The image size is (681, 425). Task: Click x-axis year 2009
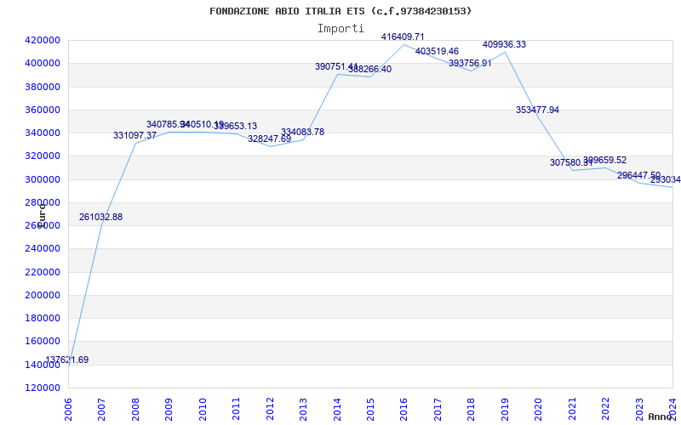point(169,410)
